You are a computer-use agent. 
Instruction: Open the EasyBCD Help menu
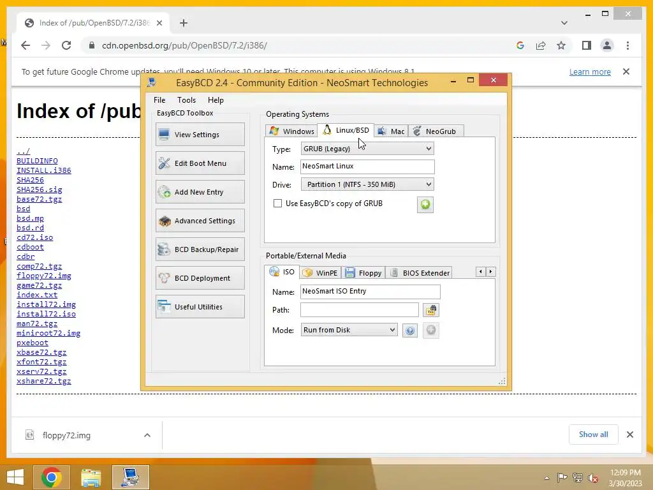click(x=216, y=100)
